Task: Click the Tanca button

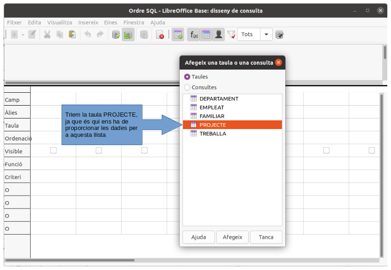Action: pyautogui.click(x=266, y=237)
